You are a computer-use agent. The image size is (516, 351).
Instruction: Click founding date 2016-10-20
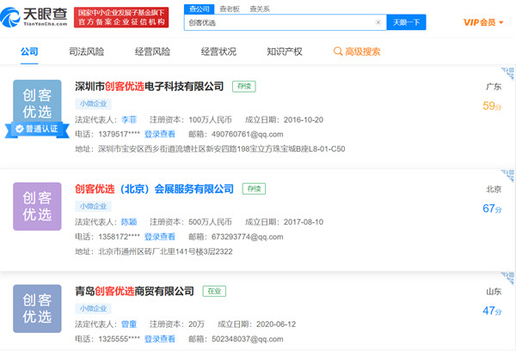point(304,120)
